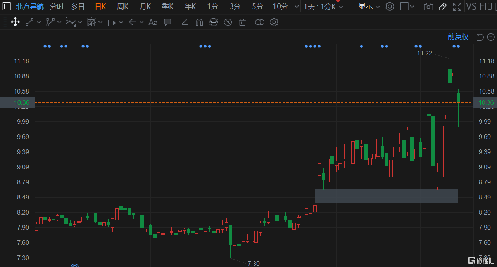Select the 5分 period tab
This screenshot has width=497, height=267.
(x=257, y=6)
